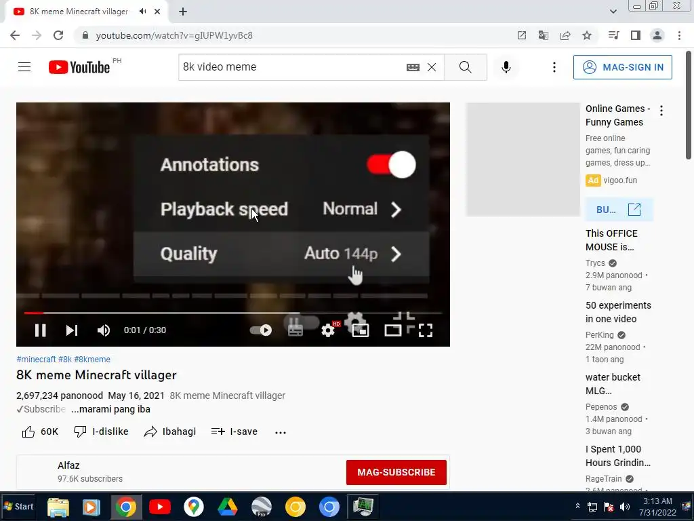Mute the video volume icon

104,330
